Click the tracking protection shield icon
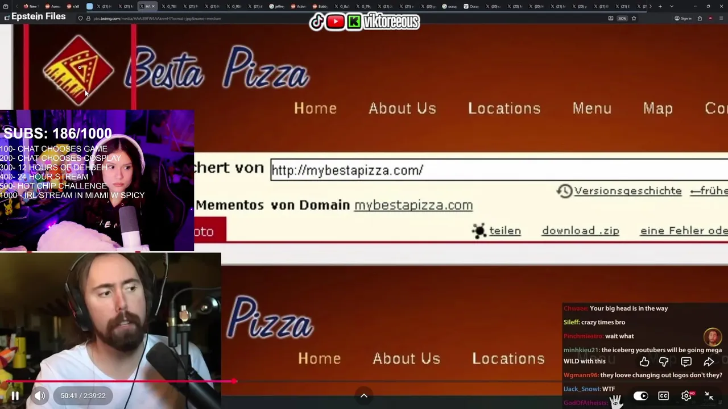The width and height of the screenshot is (728, 409). [x=80, y=18]
